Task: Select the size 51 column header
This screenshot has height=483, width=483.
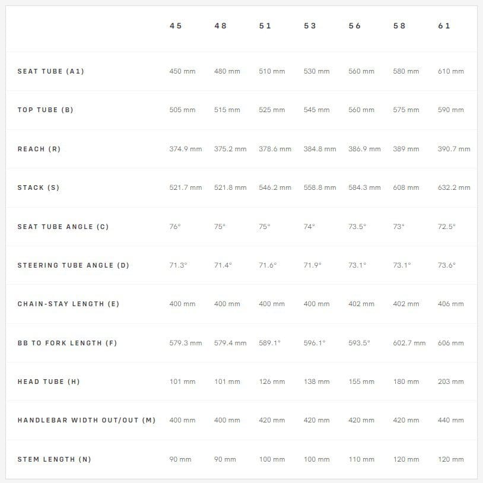Action: click(265, 26)
